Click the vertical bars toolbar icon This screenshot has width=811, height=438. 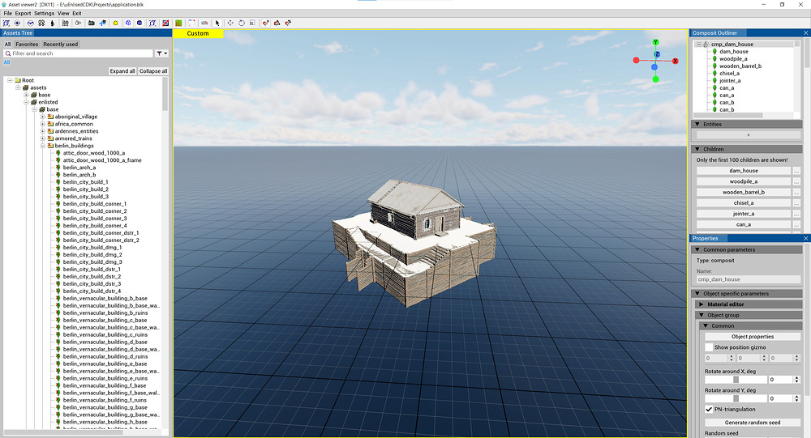click(x=65, y=23)
